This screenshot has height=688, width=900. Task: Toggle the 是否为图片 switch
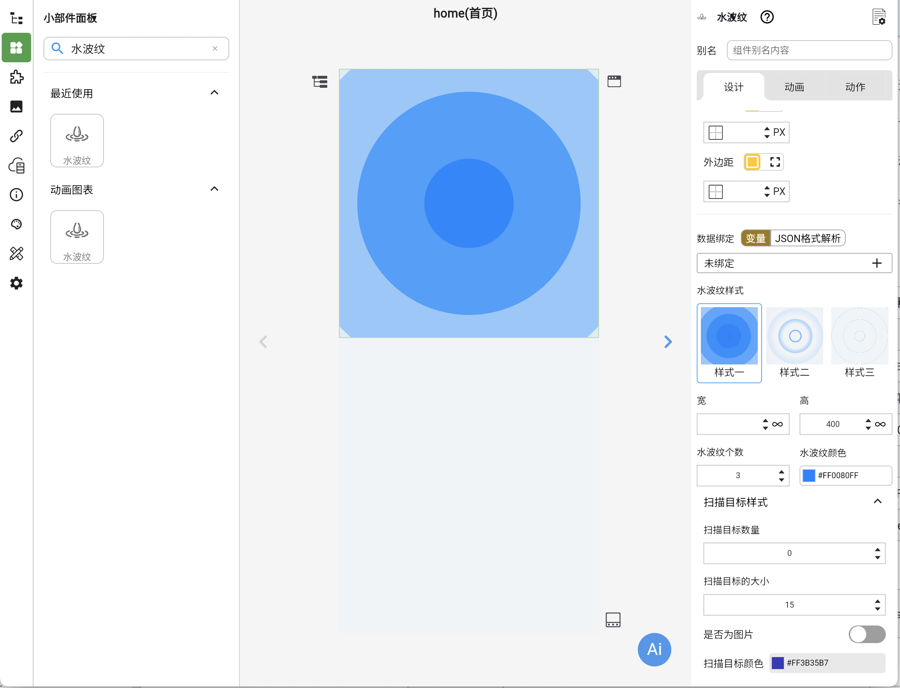click(x=867, y=634)
